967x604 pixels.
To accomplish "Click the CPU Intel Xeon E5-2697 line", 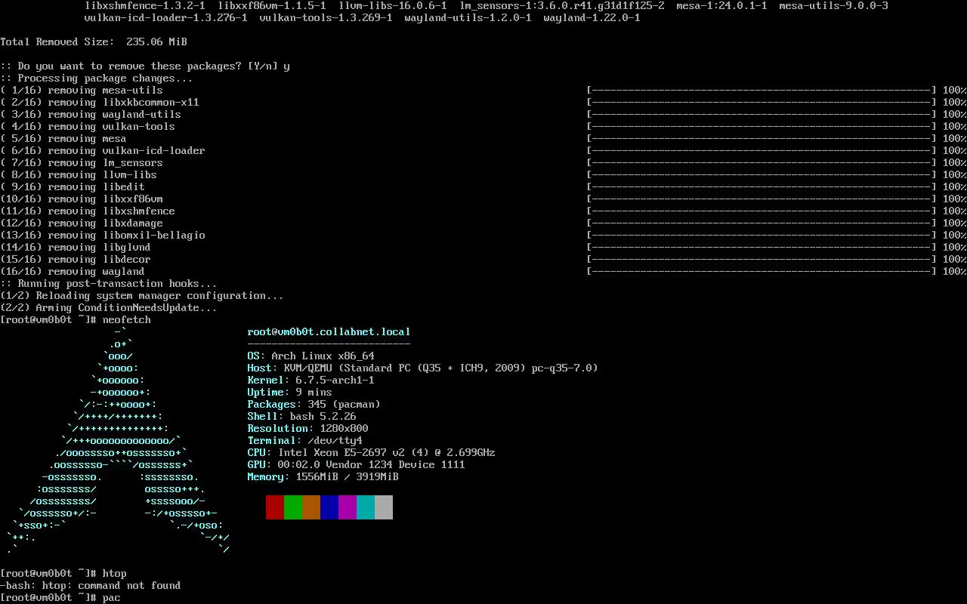I will (371, 453).
